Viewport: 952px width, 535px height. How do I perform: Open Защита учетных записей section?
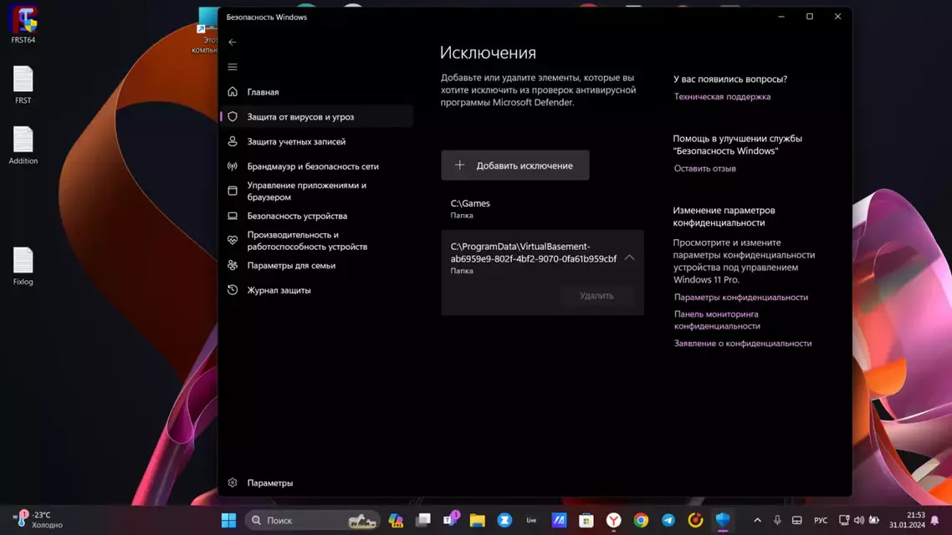click(316, 141)
